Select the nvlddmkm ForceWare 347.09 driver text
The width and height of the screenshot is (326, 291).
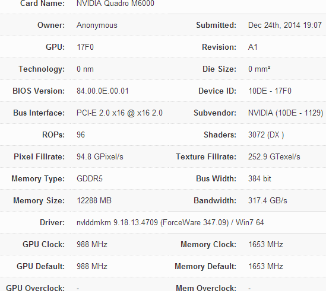[170, 223]
